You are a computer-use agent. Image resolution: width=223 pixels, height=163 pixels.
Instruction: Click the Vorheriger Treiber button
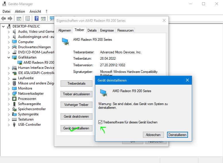pyautogui.click(x=76, y=105)
